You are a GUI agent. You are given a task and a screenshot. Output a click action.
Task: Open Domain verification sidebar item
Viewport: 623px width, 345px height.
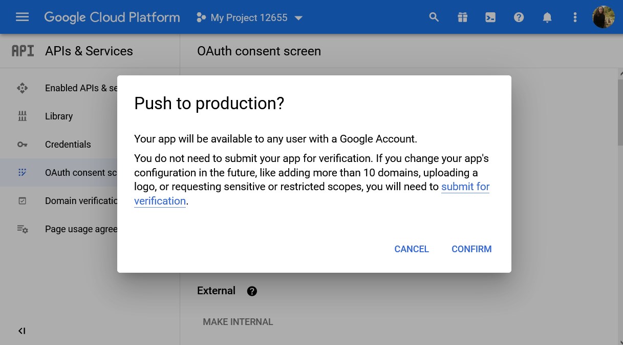pyautogui.click(x=58, y=201)
